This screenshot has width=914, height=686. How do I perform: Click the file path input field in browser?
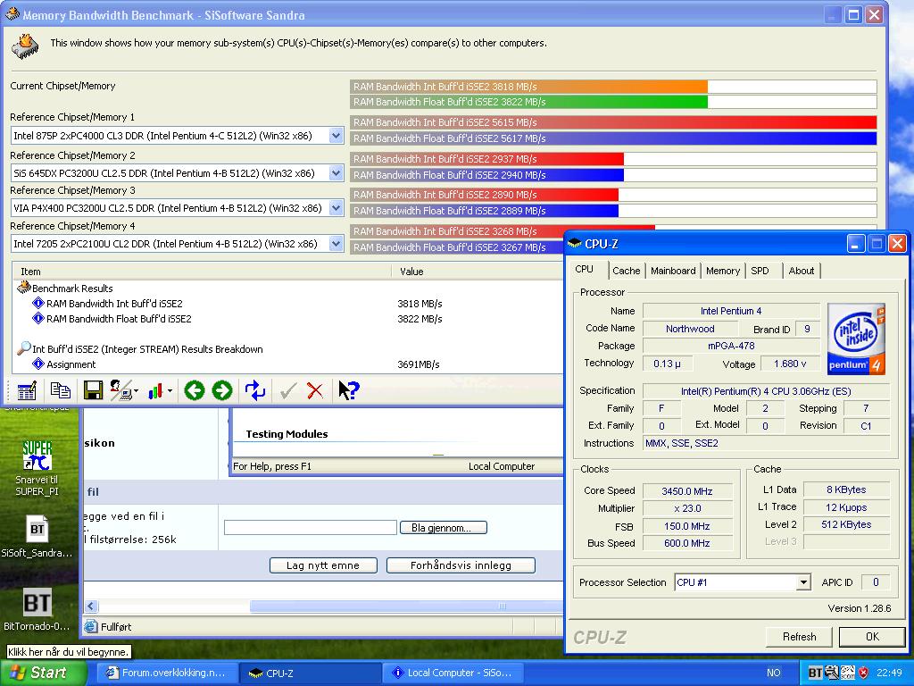(x=310, y=527)
